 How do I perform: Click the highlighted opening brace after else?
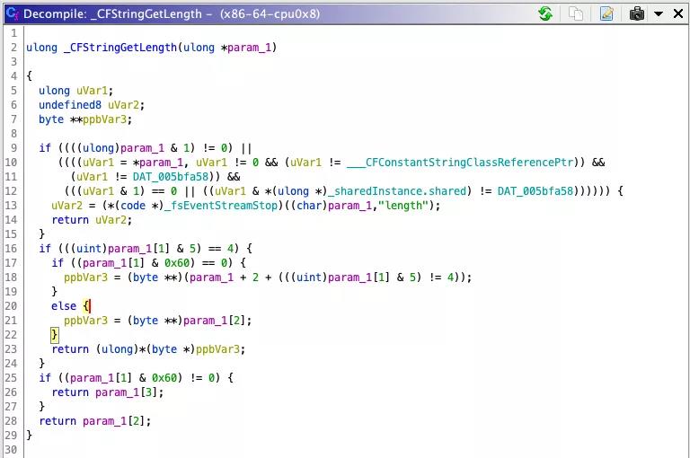pyautogui.click(x=86, y=306)
